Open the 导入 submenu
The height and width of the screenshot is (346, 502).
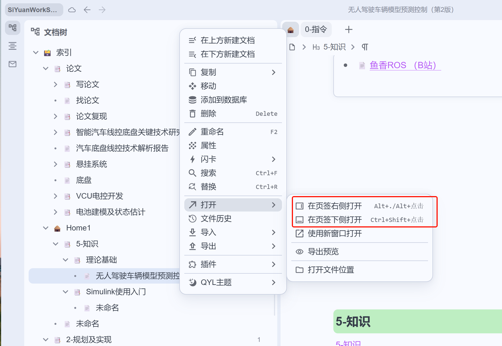233,232
